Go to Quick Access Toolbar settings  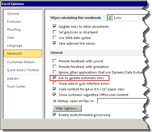coord(23,70)
